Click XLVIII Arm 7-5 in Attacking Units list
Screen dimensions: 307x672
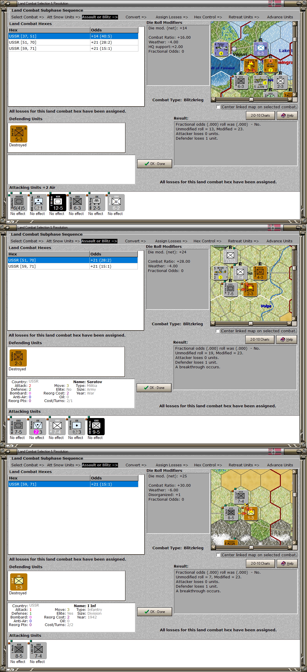click(18, 426)
